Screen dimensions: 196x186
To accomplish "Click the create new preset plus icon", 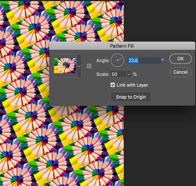I will click(x=89, y=66).
